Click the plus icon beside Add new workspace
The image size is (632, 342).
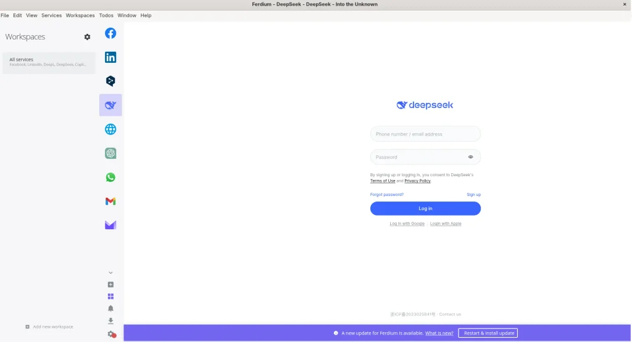point(27,327)
